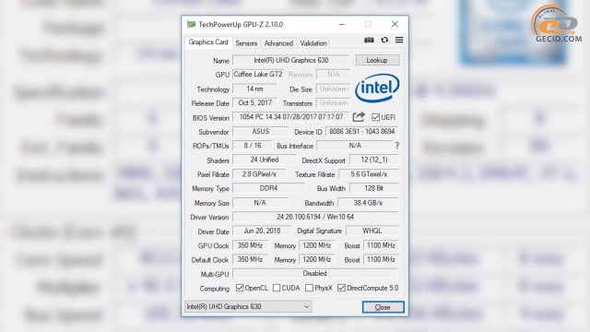The image size is (590, 332).
Task: Click the Bandwidth value 38.4 GB/s
Action: point(368,203)
